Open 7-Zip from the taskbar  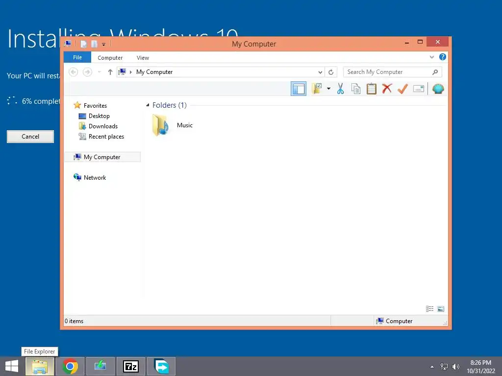click(x=131, y=366)
